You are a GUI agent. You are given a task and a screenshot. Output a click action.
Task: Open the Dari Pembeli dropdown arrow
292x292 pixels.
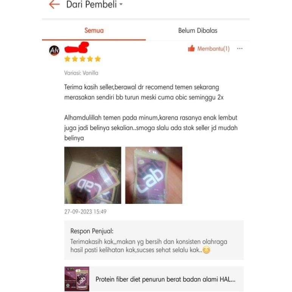[x=121, y=4]
